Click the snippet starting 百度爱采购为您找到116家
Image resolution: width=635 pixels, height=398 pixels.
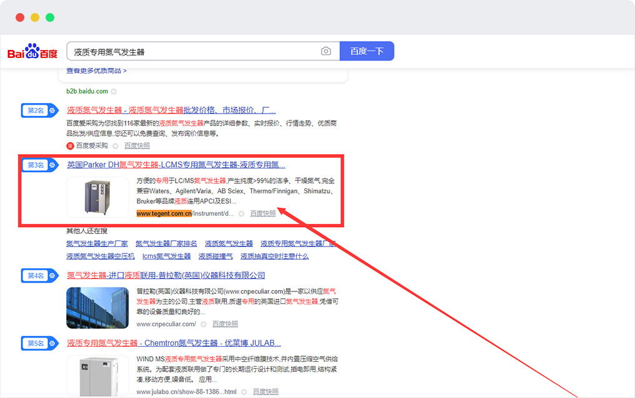(202, 129)
